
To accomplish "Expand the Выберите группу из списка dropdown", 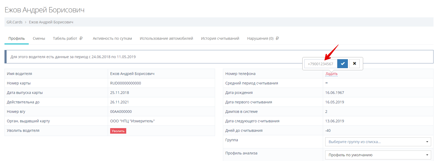I will pyautogui.click(x=378, y=142).
